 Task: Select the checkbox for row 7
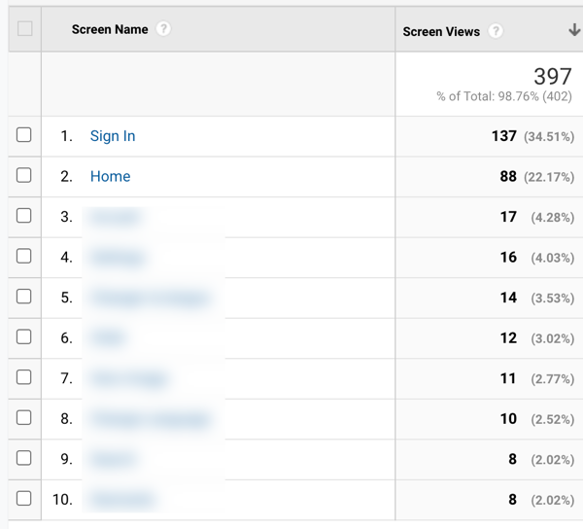point(23,377)
